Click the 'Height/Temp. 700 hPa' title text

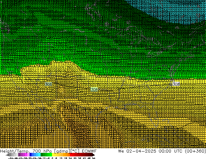point(26,151)
